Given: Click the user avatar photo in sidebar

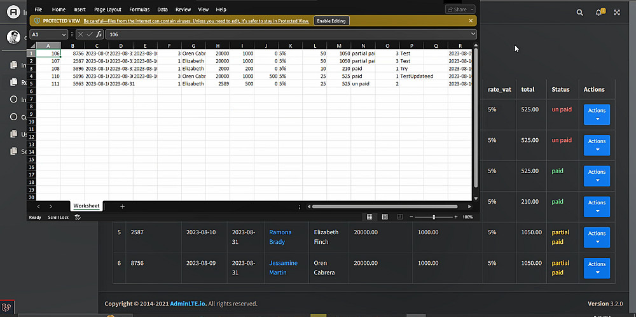Looking at the screenshot, I should (13, 37).
